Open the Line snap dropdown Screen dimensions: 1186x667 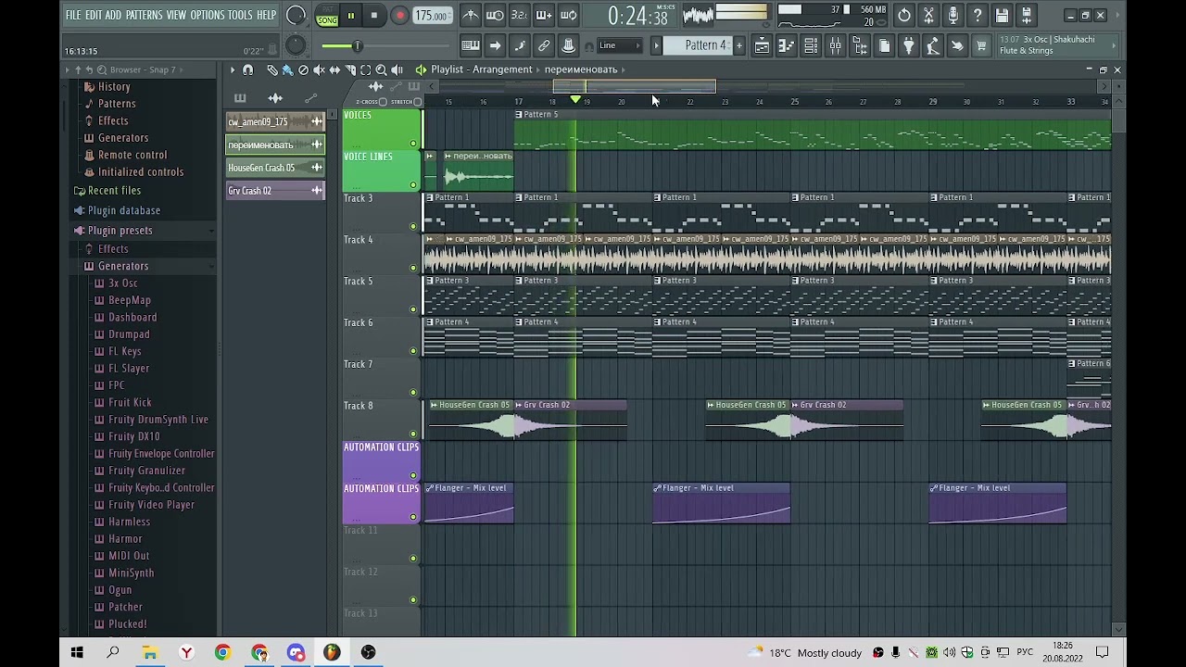pos(619,45)
